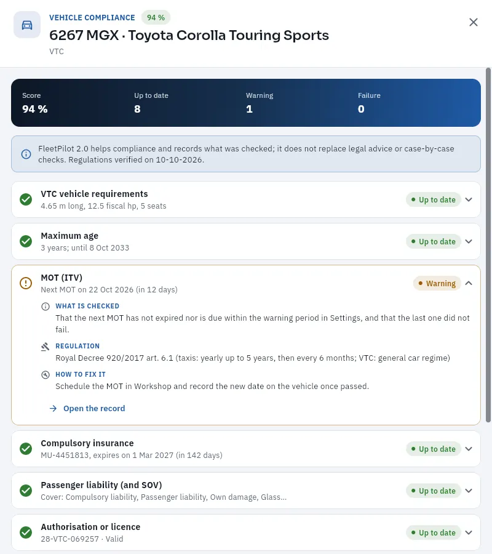Click the '28-VTC-069257 · Valid' licence text
Image resolution: width=492 pixels, height=554 pixels.
(82, 539)
